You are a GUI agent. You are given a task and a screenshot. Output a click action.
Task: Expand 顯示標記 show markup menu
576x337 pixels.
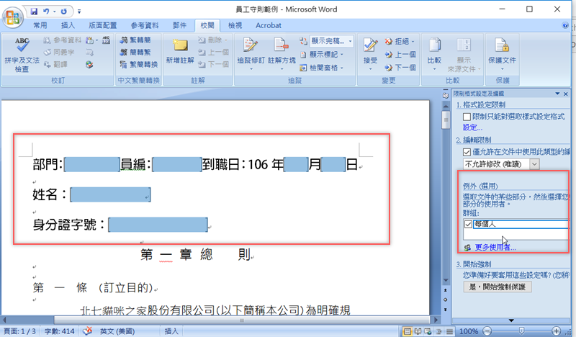(x=322, y=55)
